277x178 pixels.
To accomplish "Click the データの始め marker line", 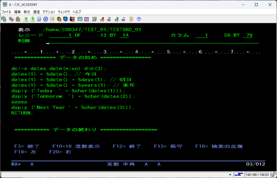I will [x=82, y=58].
